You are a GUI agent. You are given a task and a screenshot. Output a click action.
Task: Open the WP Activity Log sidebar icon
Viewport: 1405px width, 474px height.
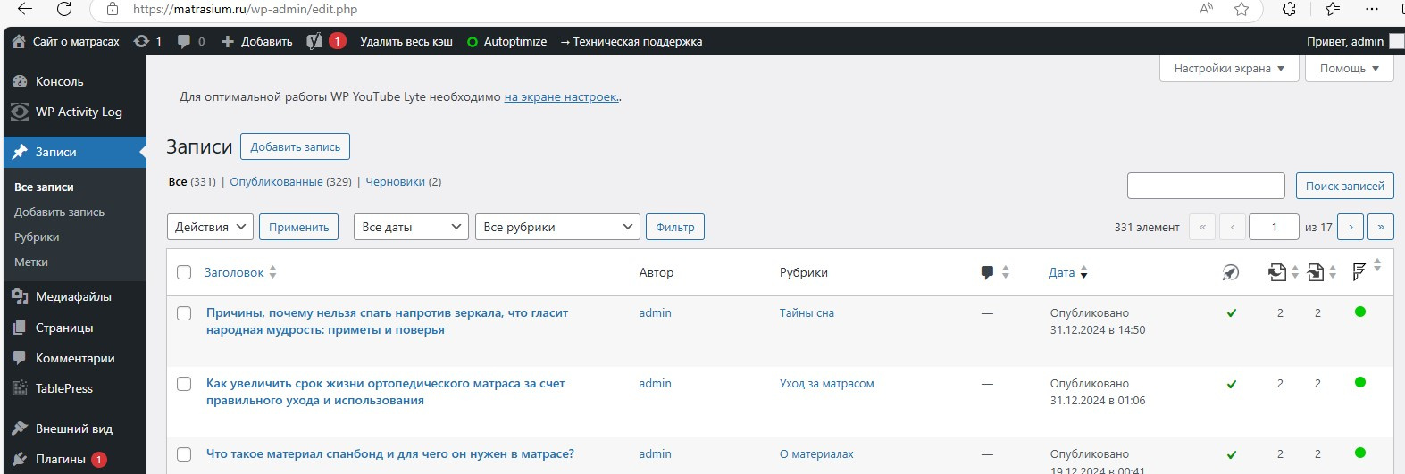pos(20,112)
